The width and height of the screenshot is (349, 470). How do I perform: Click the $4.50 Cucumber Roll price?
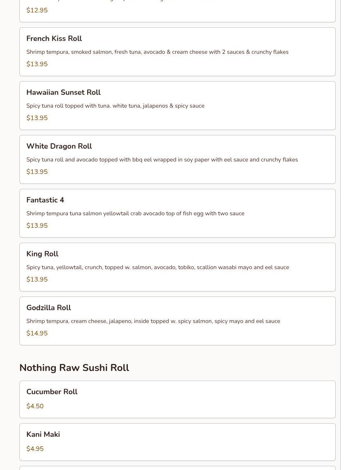pos(35,406)
